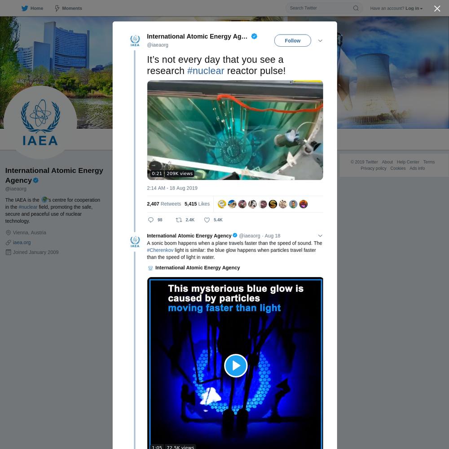Open the Ads info footer link
The height and width of the screenshot is (449, 449).
(x=417, y=168)
